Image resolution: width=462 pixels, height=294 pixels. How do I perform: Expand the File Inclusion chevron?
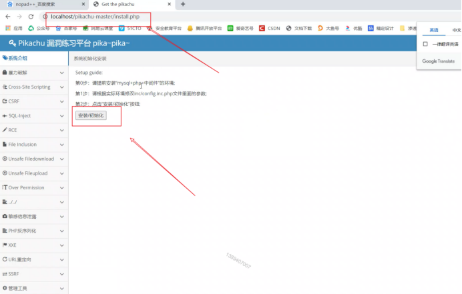tap(62, 145)
